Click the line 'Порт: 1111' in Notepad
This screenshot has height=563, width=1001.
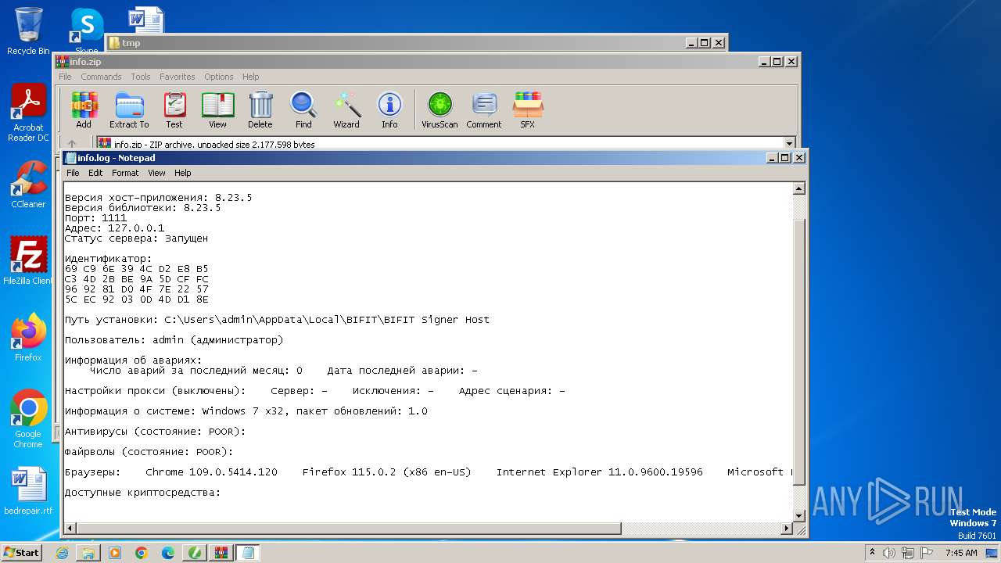point(95,218)
